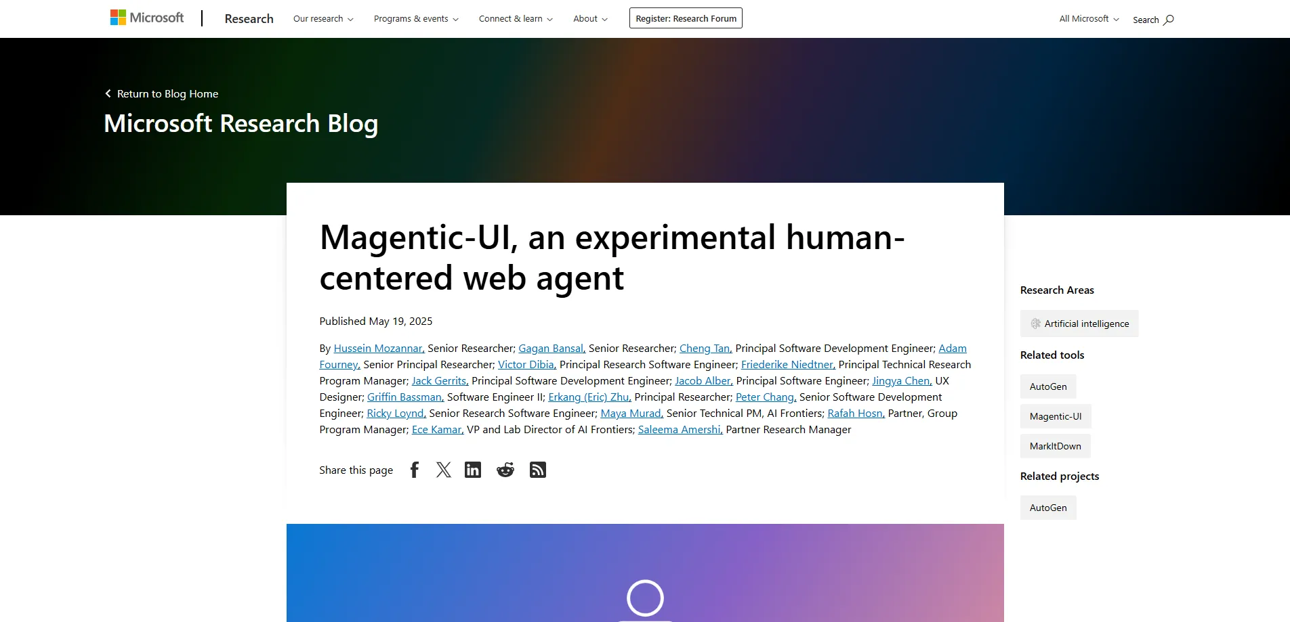Click the Microsoft logo
Image resolution: width=1290 pixels, height=622 pixels.
pyautogui.click(x=146, y=18)
